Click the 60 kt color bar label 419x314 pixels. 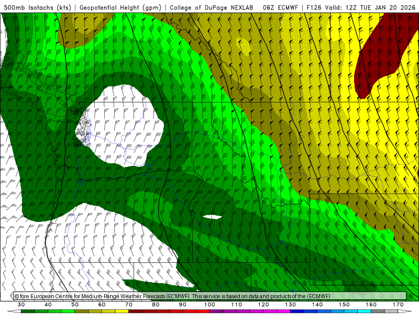click(102, 305)
